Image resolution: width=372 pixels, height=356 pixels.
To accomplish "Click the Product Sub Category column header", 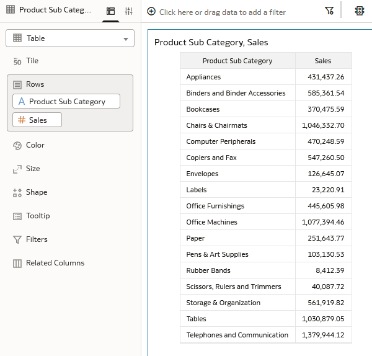I will click(x=237, y=61).
